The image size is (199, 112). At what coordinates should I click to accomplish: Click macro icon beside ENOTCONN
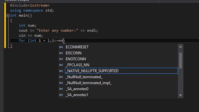(x=61, y=59)
